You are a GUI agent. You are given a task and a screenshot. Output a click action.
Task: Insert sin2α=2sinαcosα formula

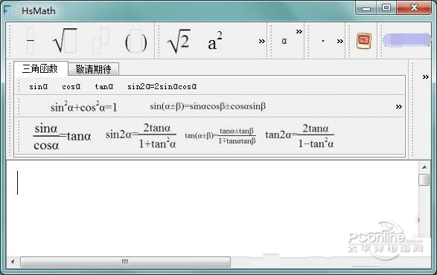[x=162, y=86]
